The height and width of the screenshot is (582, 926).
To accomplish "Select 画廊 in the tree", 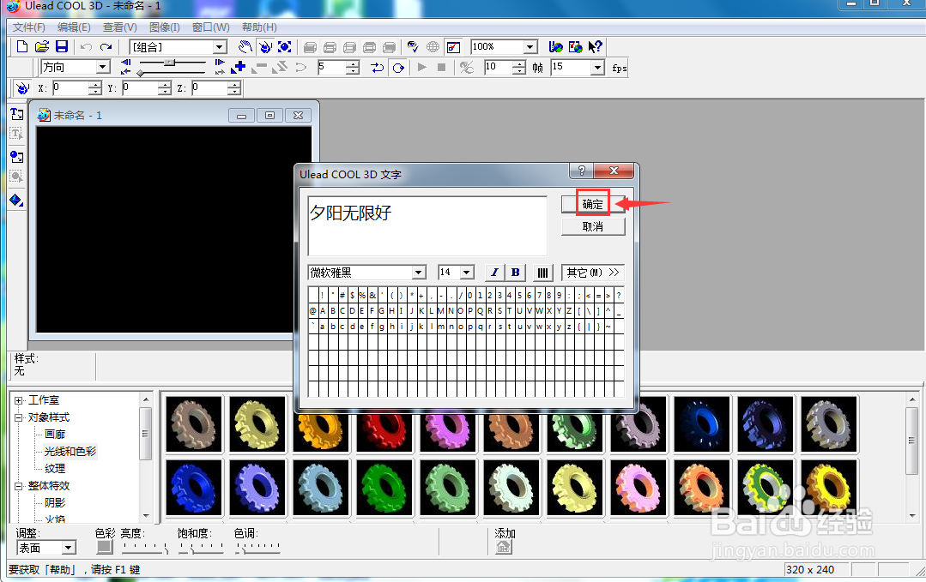I will click(55, 435).
